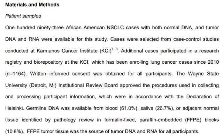
Task: Click "(Detroit, MI)" in the paragraph
Action: click(43, 85)
